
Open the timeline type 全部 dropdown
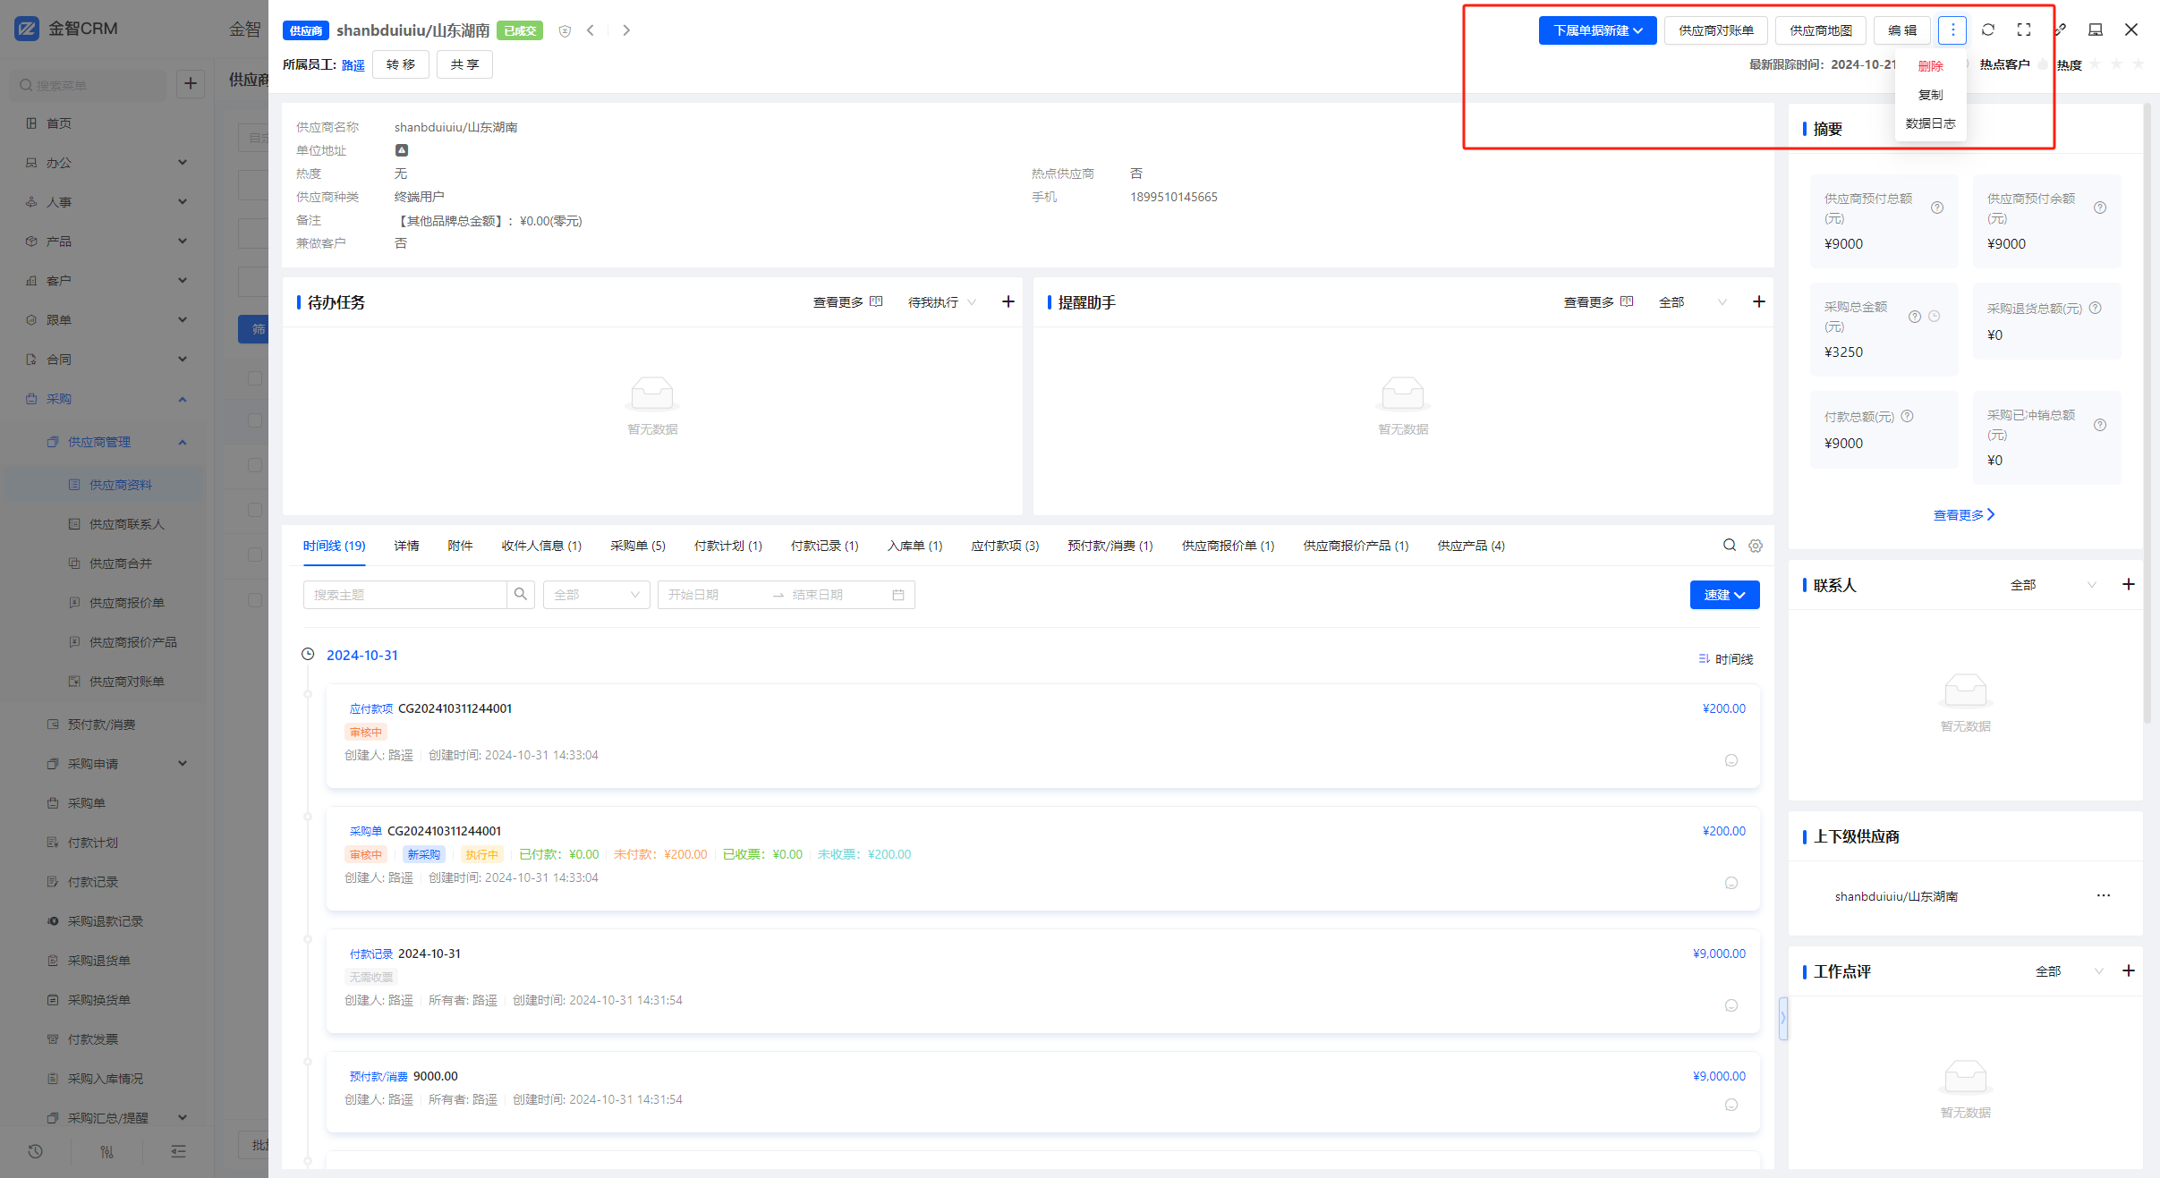[597, 595]
